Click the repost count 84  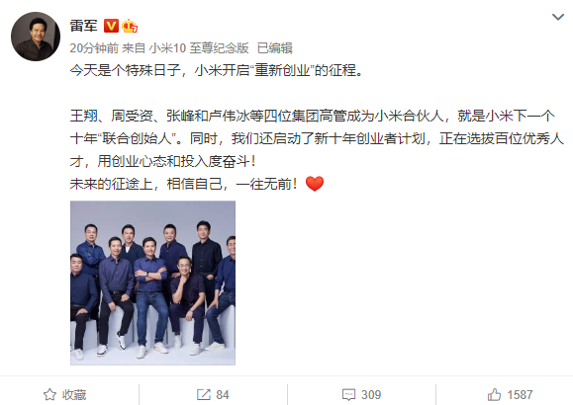223,395
